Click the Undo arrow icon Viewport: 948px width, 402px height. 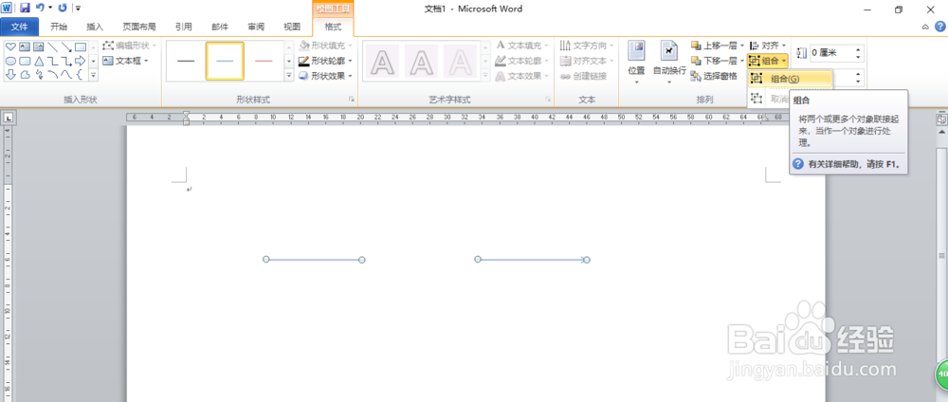click(40, 8)
